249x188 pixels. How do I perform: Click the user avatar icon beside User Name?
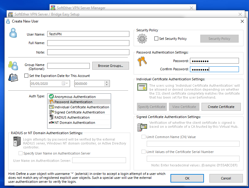click(x=13, y=33)
